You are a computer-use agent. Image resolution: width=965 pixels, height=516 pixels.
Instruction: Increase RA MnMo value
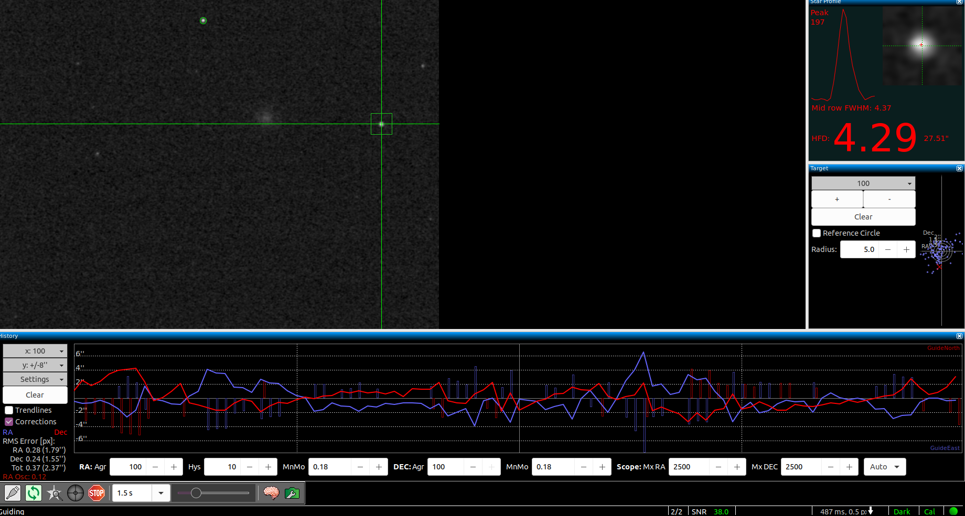pyautogui.click(x=379, y=467)
